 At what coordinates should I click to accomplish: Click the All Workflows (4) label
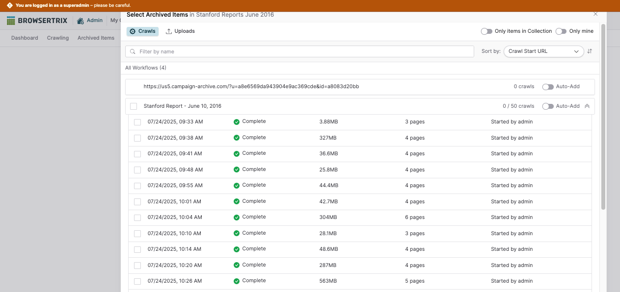click(146, 68)
